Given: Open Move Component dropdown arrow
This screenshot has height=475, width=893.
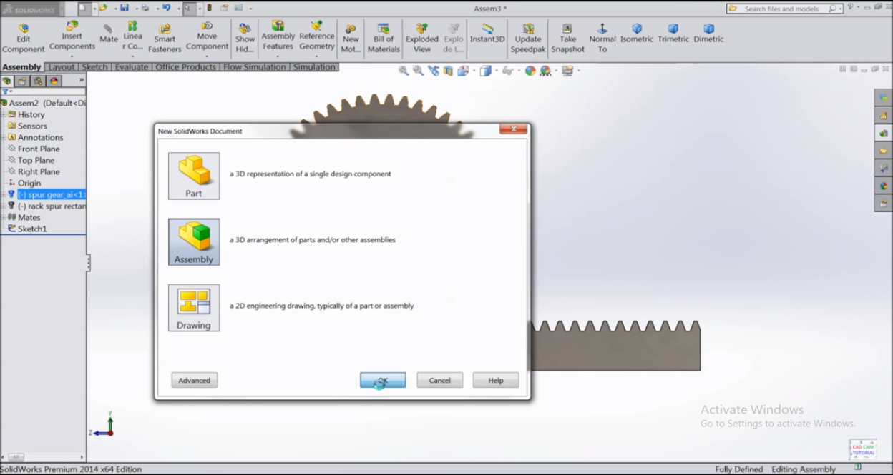Looking at the screenshot, I should [207, 56].
